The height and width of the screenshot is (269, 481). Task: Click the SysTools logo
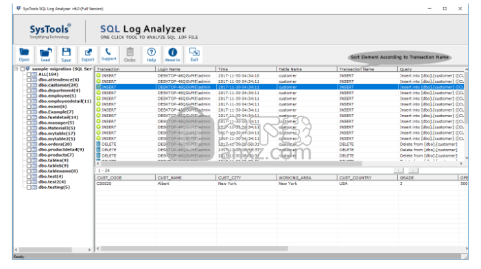coord(50,31)
